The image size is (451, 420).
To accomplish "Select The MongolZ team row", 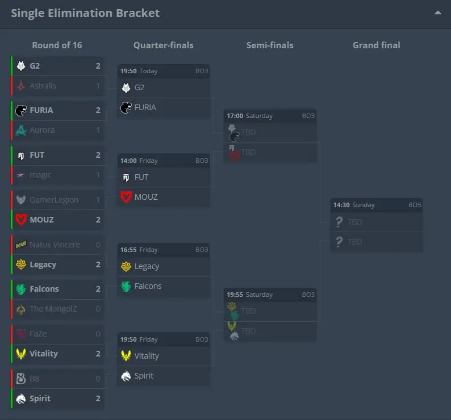I will click(x=57, y=309).
